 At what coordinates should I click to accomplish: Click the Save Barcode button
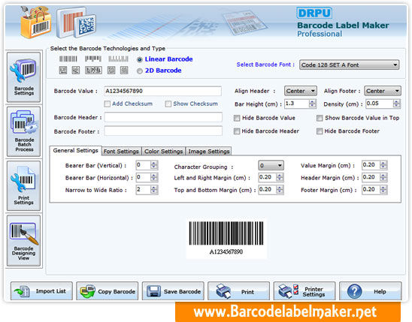173,291
